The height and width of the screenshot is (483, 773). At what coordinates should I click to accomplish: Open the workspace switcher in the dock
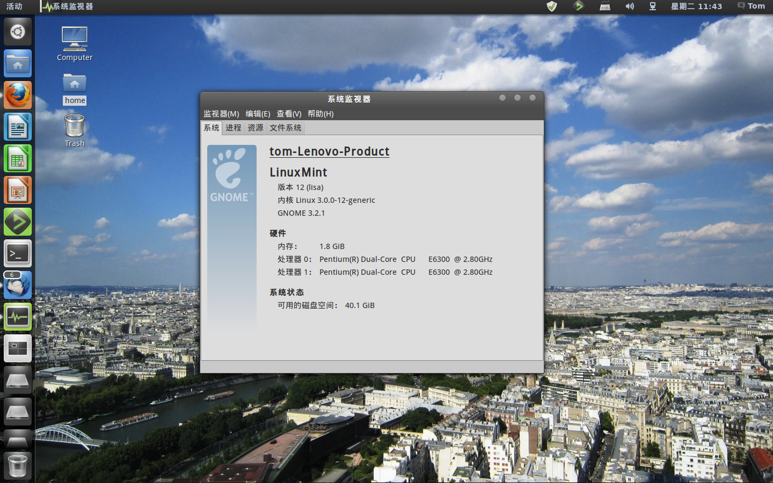18,348
